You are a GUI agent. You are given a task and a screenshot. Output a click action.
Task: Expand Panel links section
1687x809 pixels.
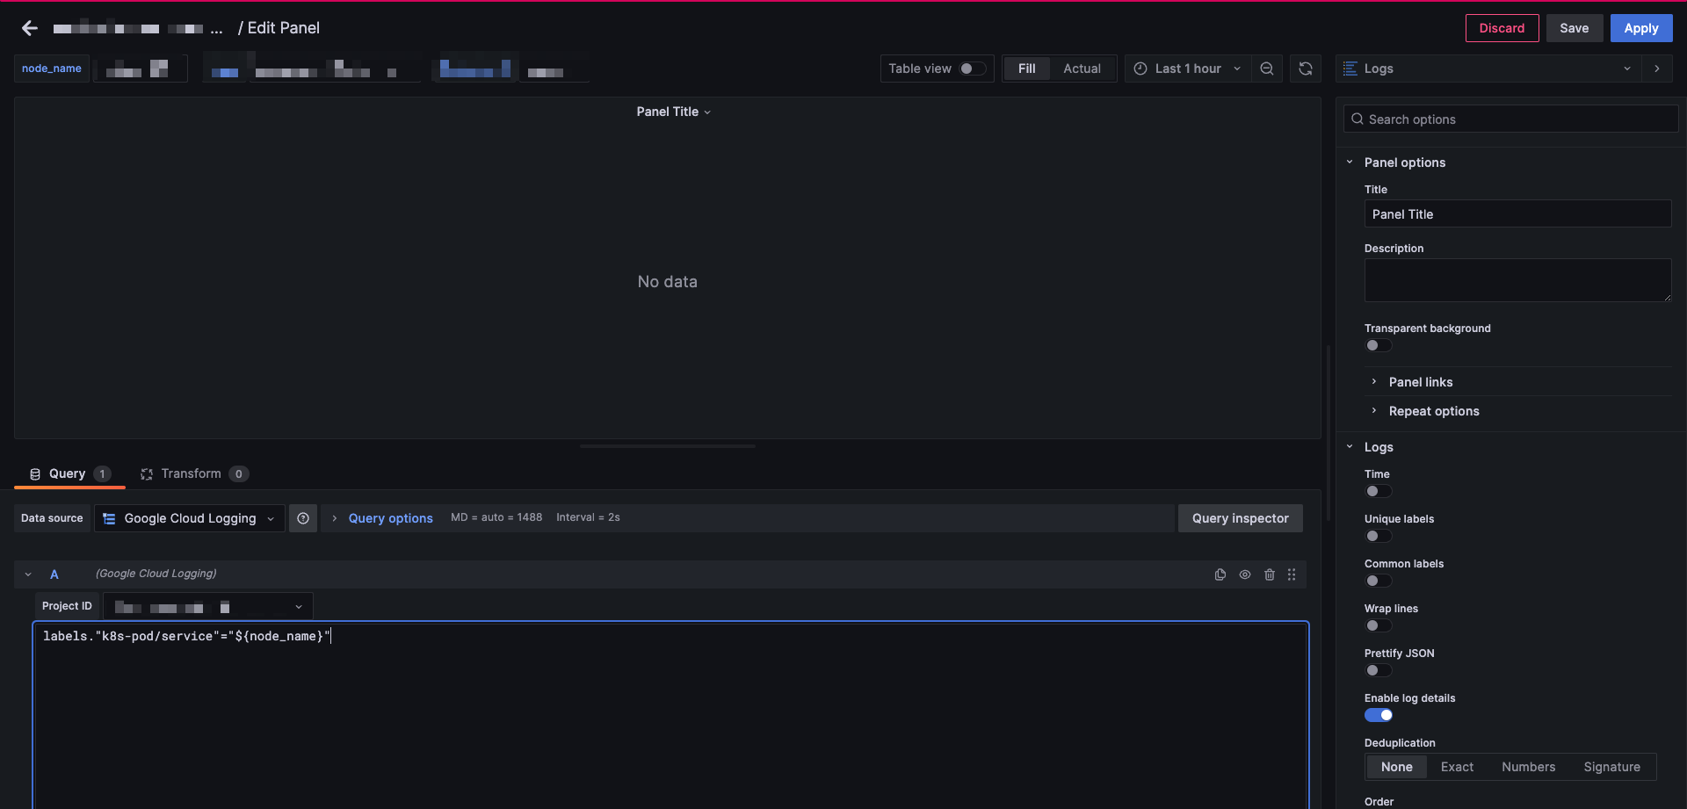coord(1421,382)
